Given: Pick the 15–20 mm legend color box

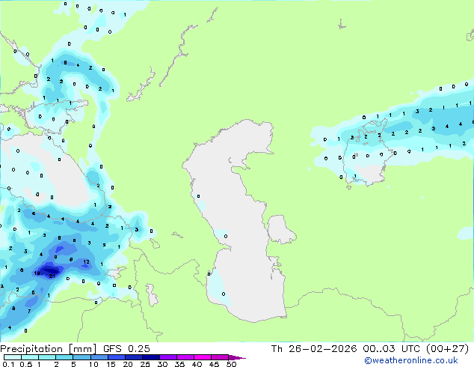Looking at the screenshot, I should (x=116, y=357).
